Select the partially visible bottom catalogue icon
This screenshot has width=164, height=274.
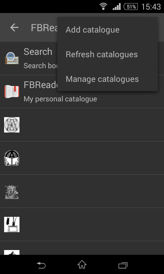pos(12,252)
